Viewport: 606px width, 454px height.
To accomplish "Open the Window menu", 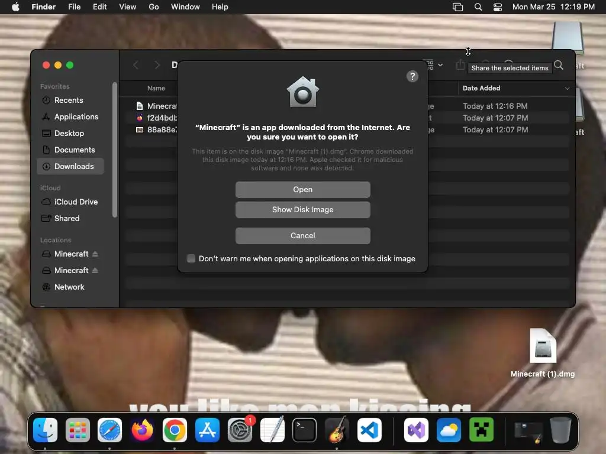I will click(185, 7).
